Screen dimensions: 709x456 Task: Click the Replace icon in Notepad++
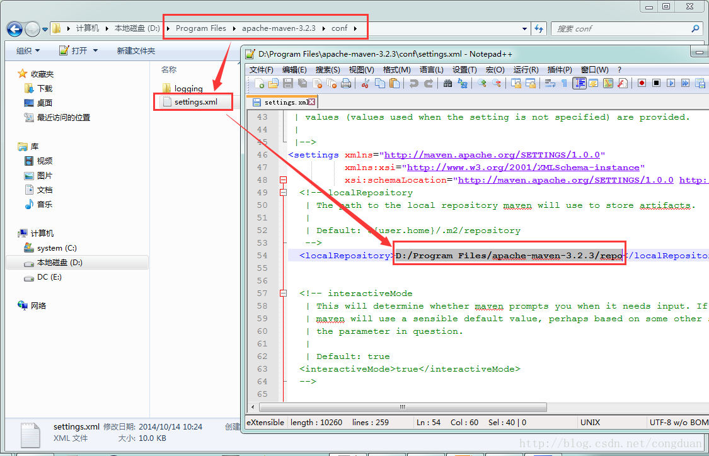(462, 83)
